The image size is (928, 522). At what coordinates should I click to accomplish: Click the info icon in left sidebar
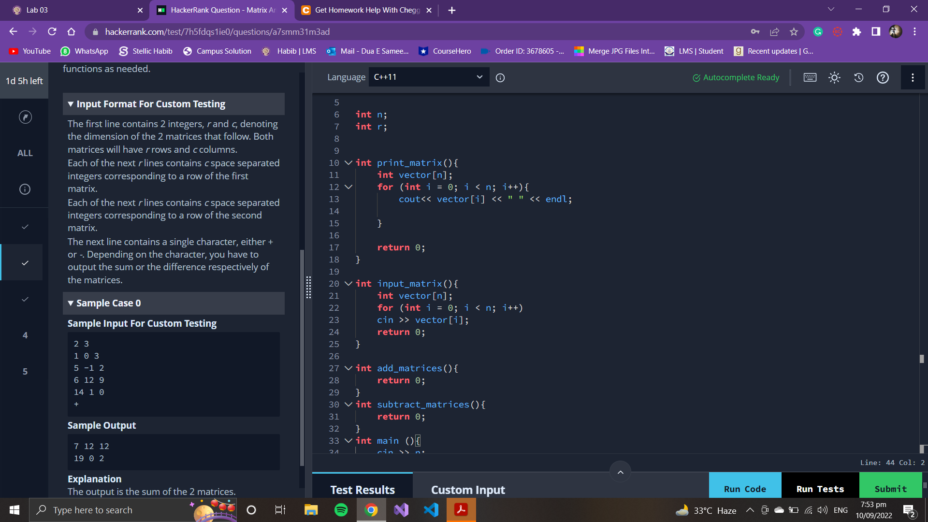25,189
